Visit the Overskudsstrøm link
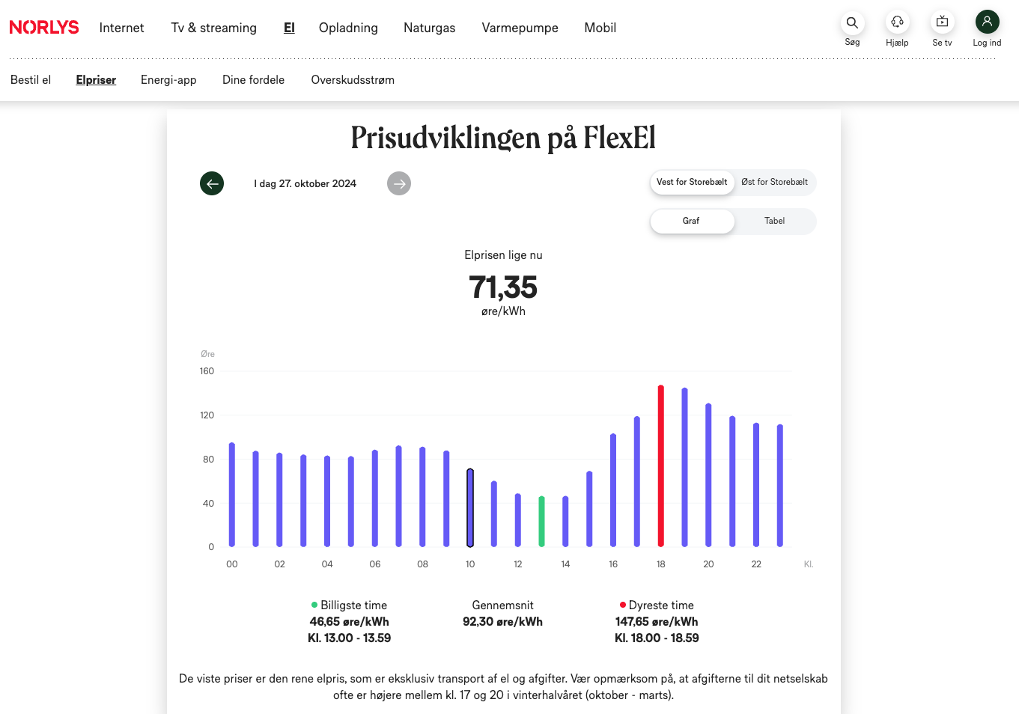 tap(353, 80)
